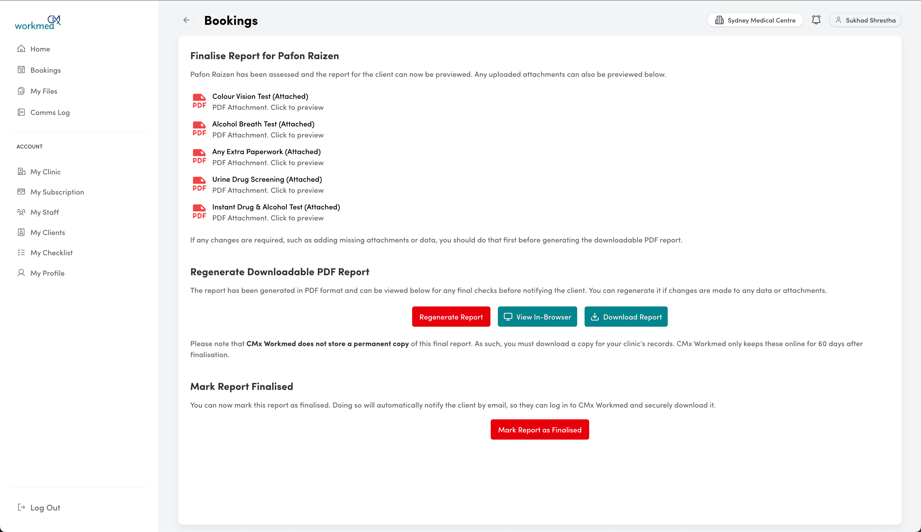The height and width of the screenshot is (532, 921).
Task: Open Any Extra Paperwork PDF icon
Action: point(199,156)
